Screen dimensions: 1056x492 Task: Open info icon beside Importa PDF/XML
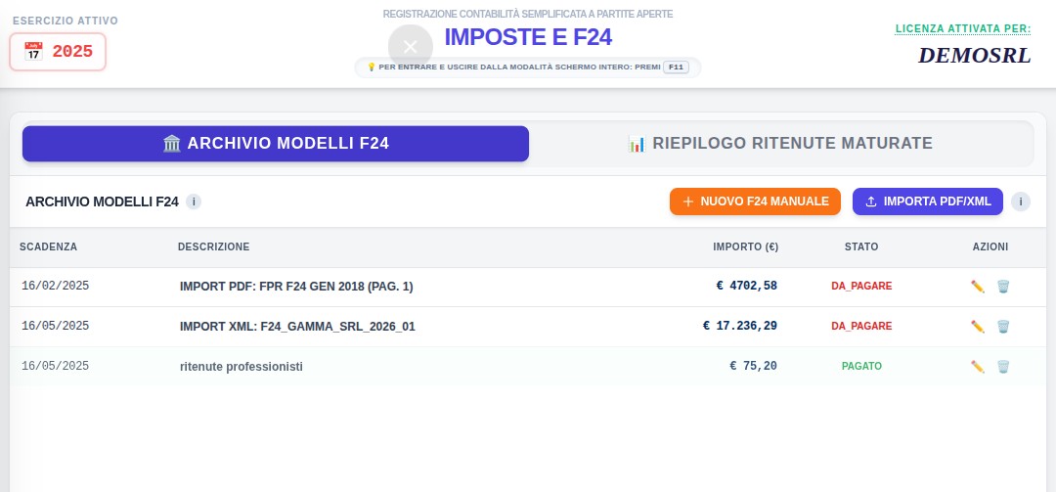tap(1021, 202)
